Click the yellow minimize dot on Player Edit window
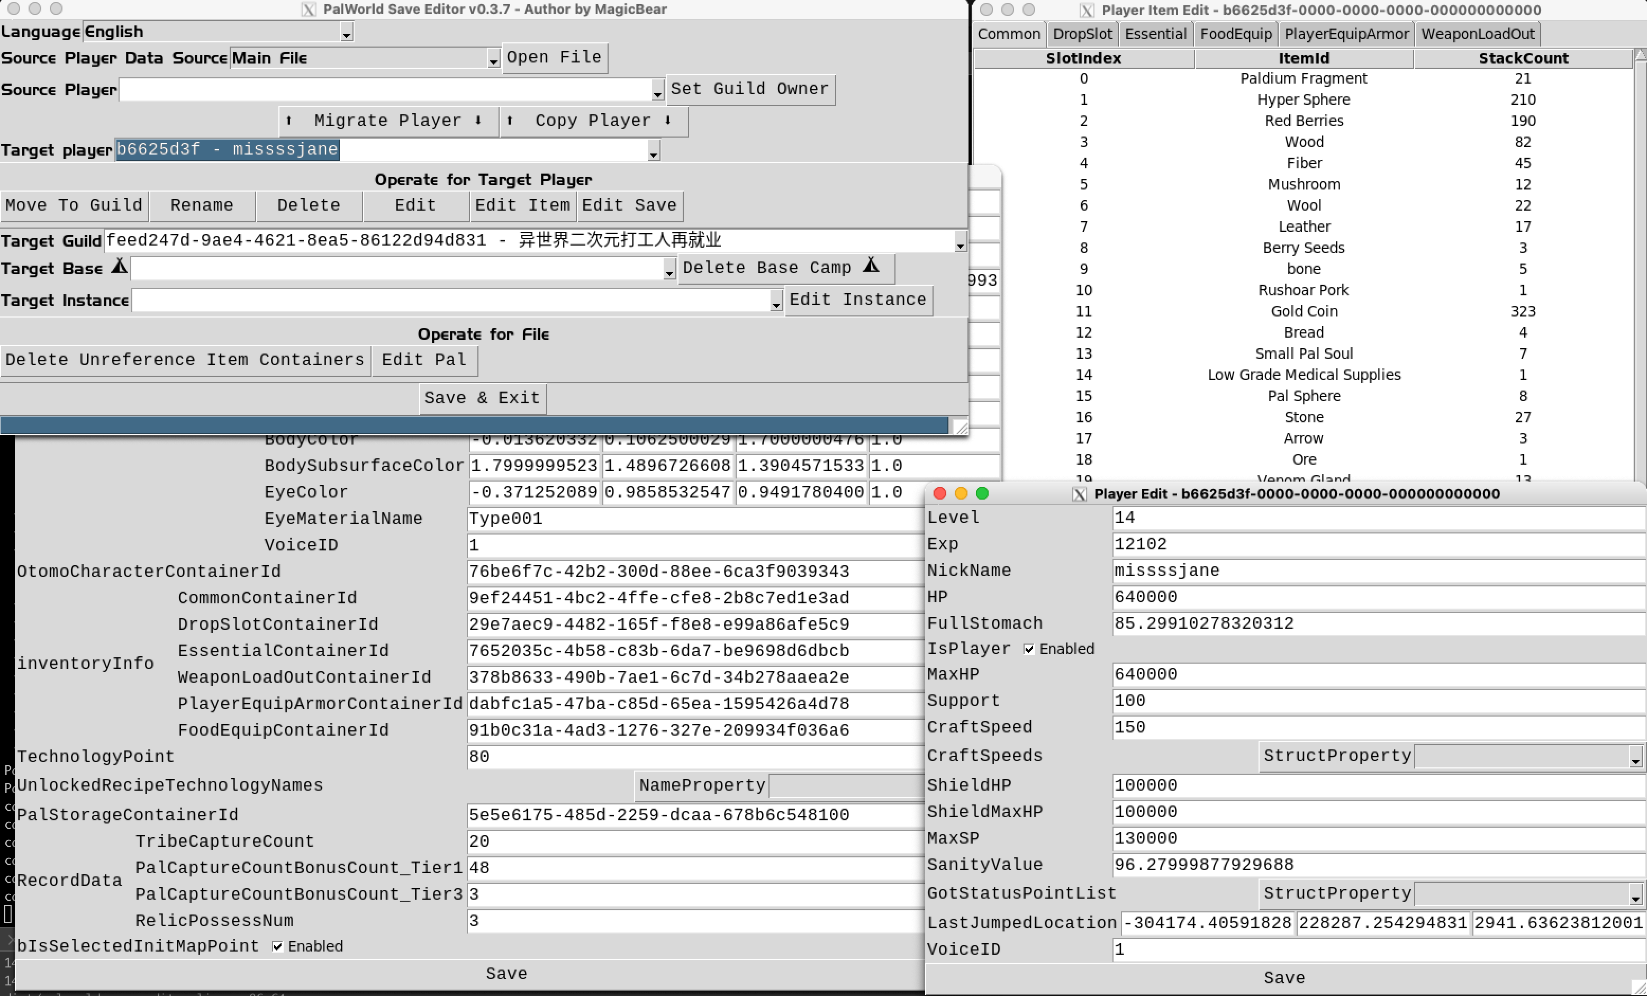Viewport: 1647px width, 996px height. coord(961,493)
